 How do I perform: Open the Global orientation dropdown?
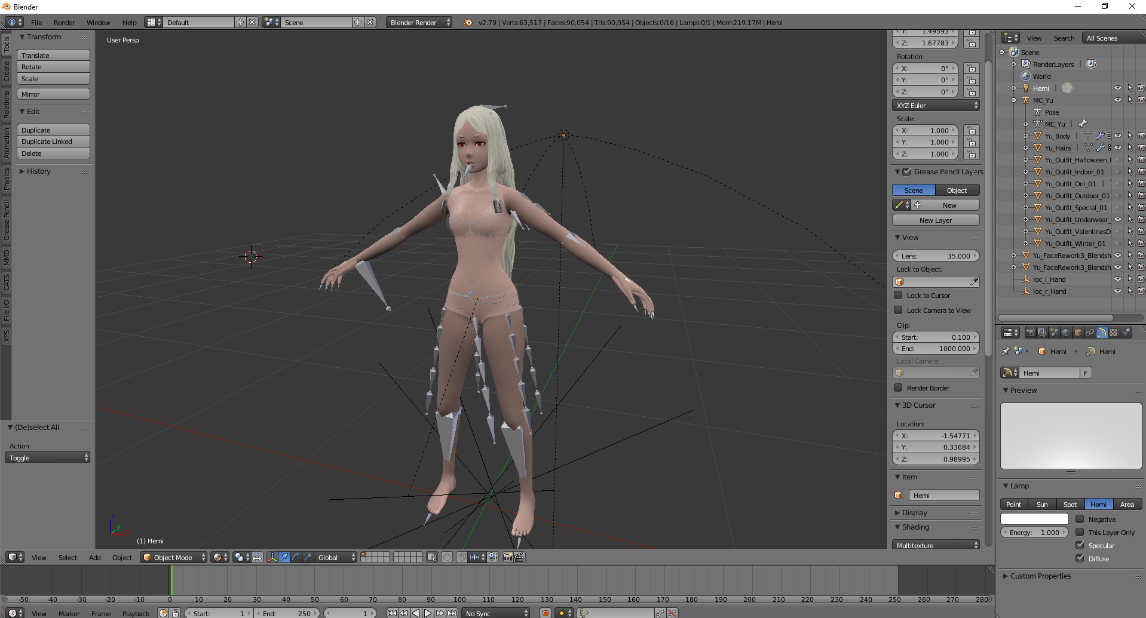[336, 557]
